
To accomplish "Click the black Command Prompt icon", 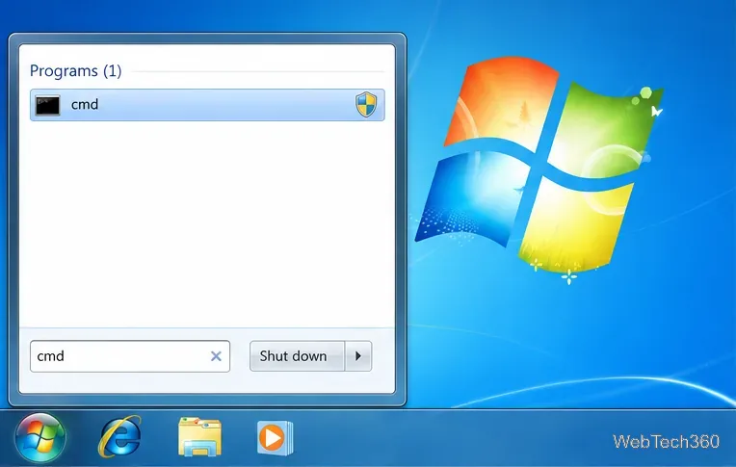I will [x=48, y=105].
